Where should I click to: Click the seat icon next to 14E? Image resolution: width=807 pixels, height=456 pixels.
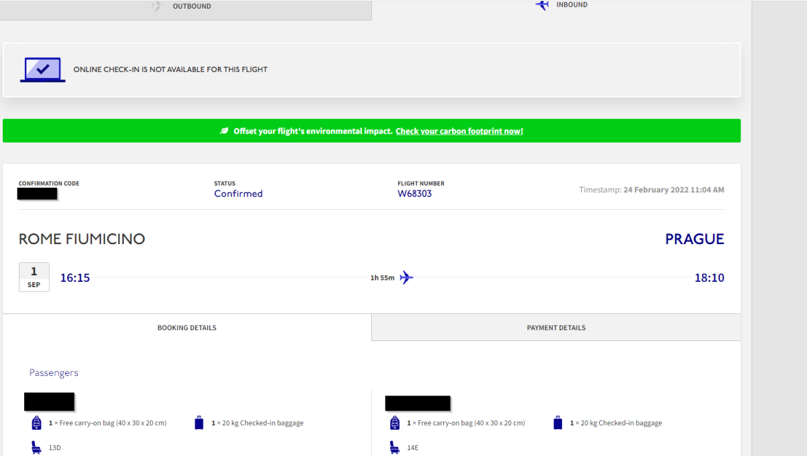pyautogui.click(x=395, y=447)
